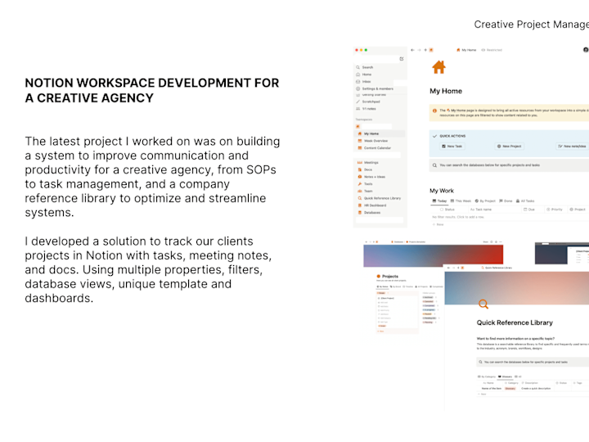Click the My Home breadcrumb in top bar
The image size is (589, 442).
466,50
